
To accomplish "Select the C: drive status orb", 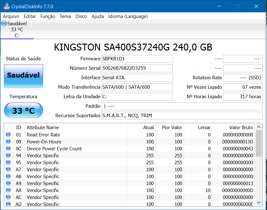I will tap(4, 23).
